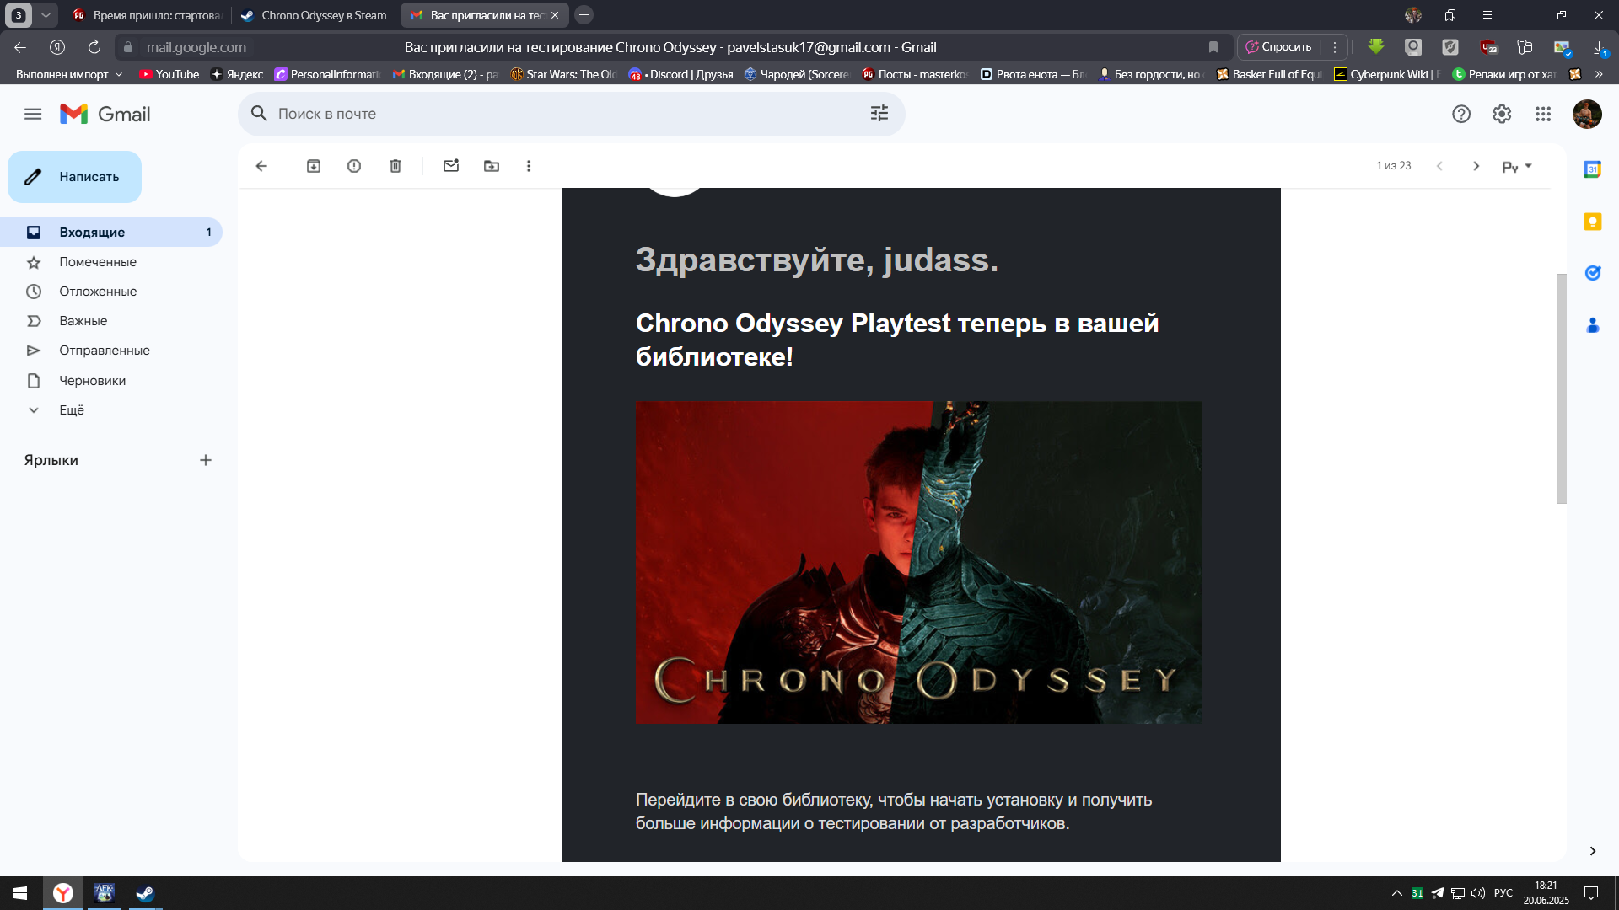The image size is (1619, 910).
Task: Open the image checker extension icon
Action: click(x=1562, y=48)
